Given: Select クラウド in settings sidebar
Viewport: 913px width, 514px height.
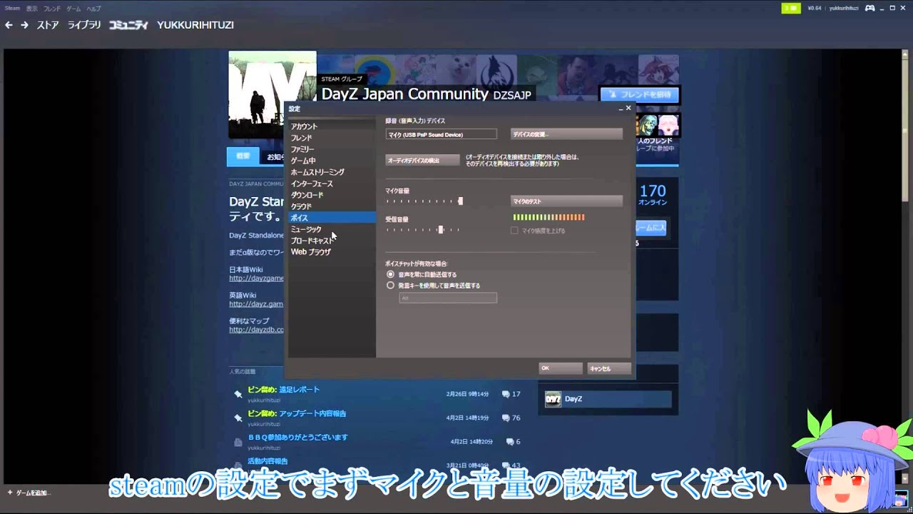Looking at the screenshot, I should (x=332, y=206).
